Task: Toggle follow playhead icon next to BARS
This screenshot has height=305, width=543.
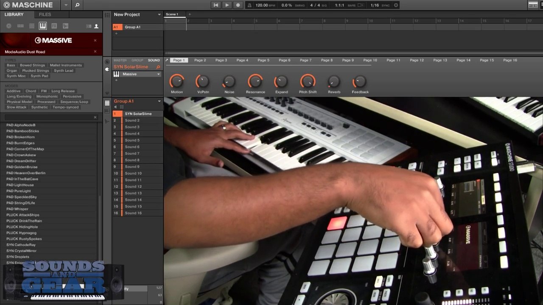Action: [x=361, y=5]
